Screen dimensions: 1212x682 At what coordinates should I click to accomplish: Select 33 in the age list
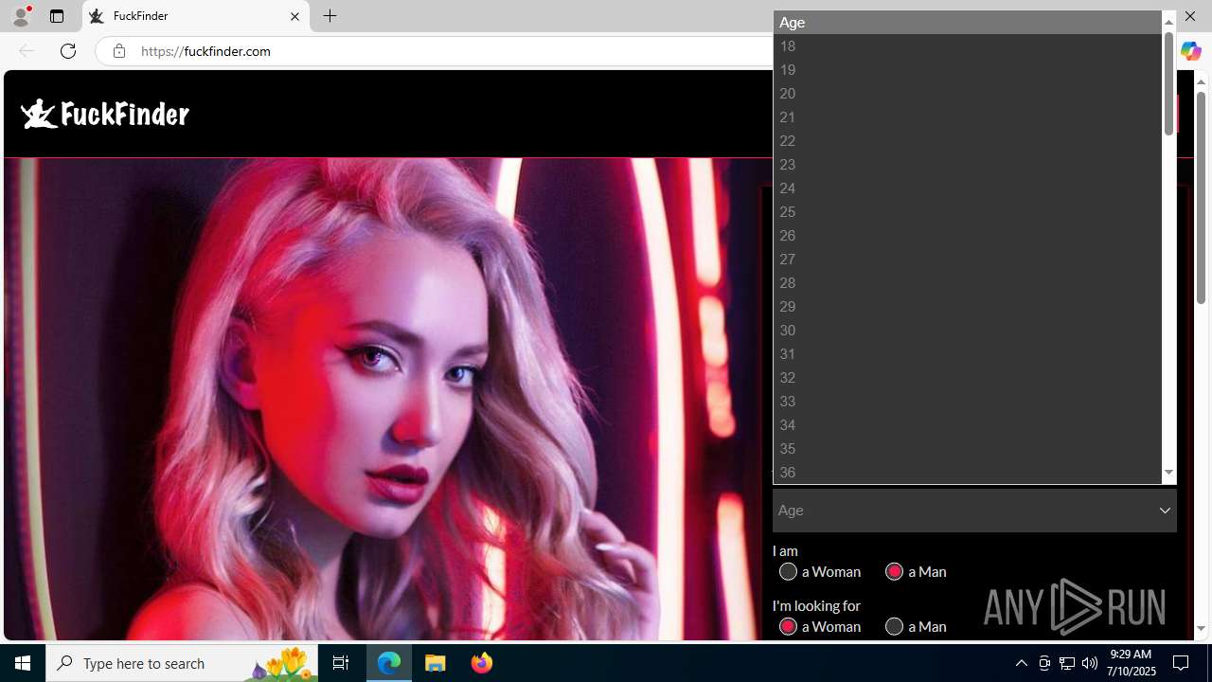968,401
